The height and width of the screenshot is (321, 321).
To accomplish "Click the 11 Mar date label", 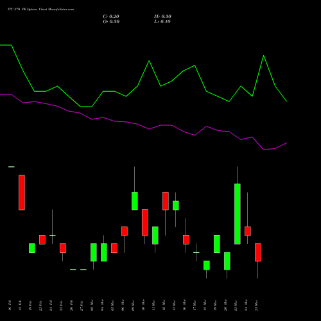I will 153,305.
